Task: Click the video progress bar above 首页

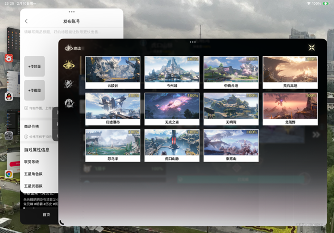Action: [x=41, y=208]
